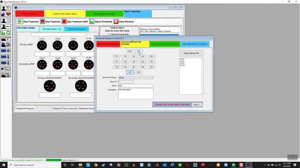Select the T5-T6 pair in the list
This screenshot has width=300, height=168.
pyautogui.click(x=182, y=63)
